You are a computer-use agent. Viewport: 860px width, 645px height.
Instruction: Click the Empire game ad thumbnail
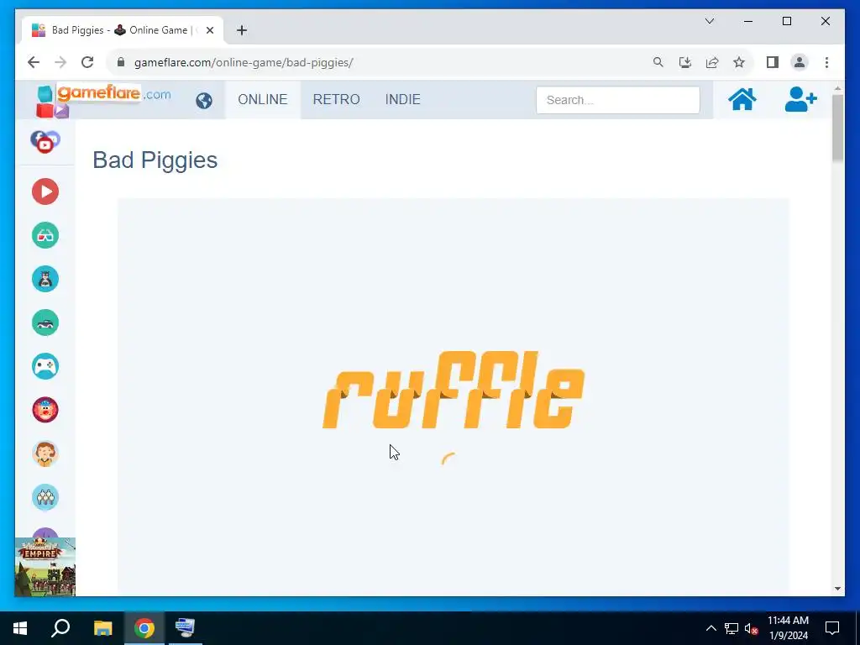tap(45, 567)
